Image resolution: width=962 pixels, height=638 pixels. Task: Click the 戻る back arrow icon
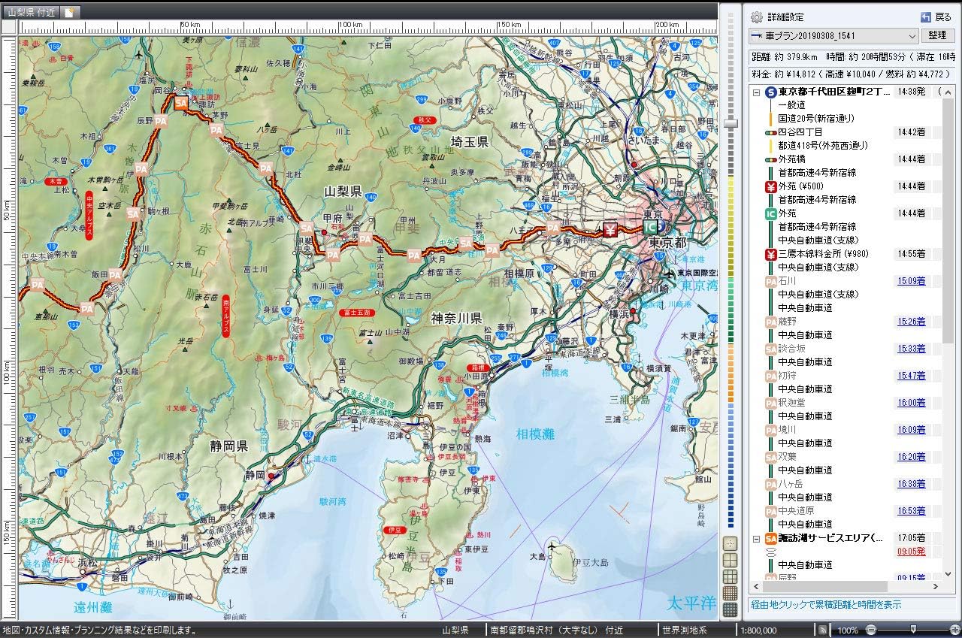point(926,17)
